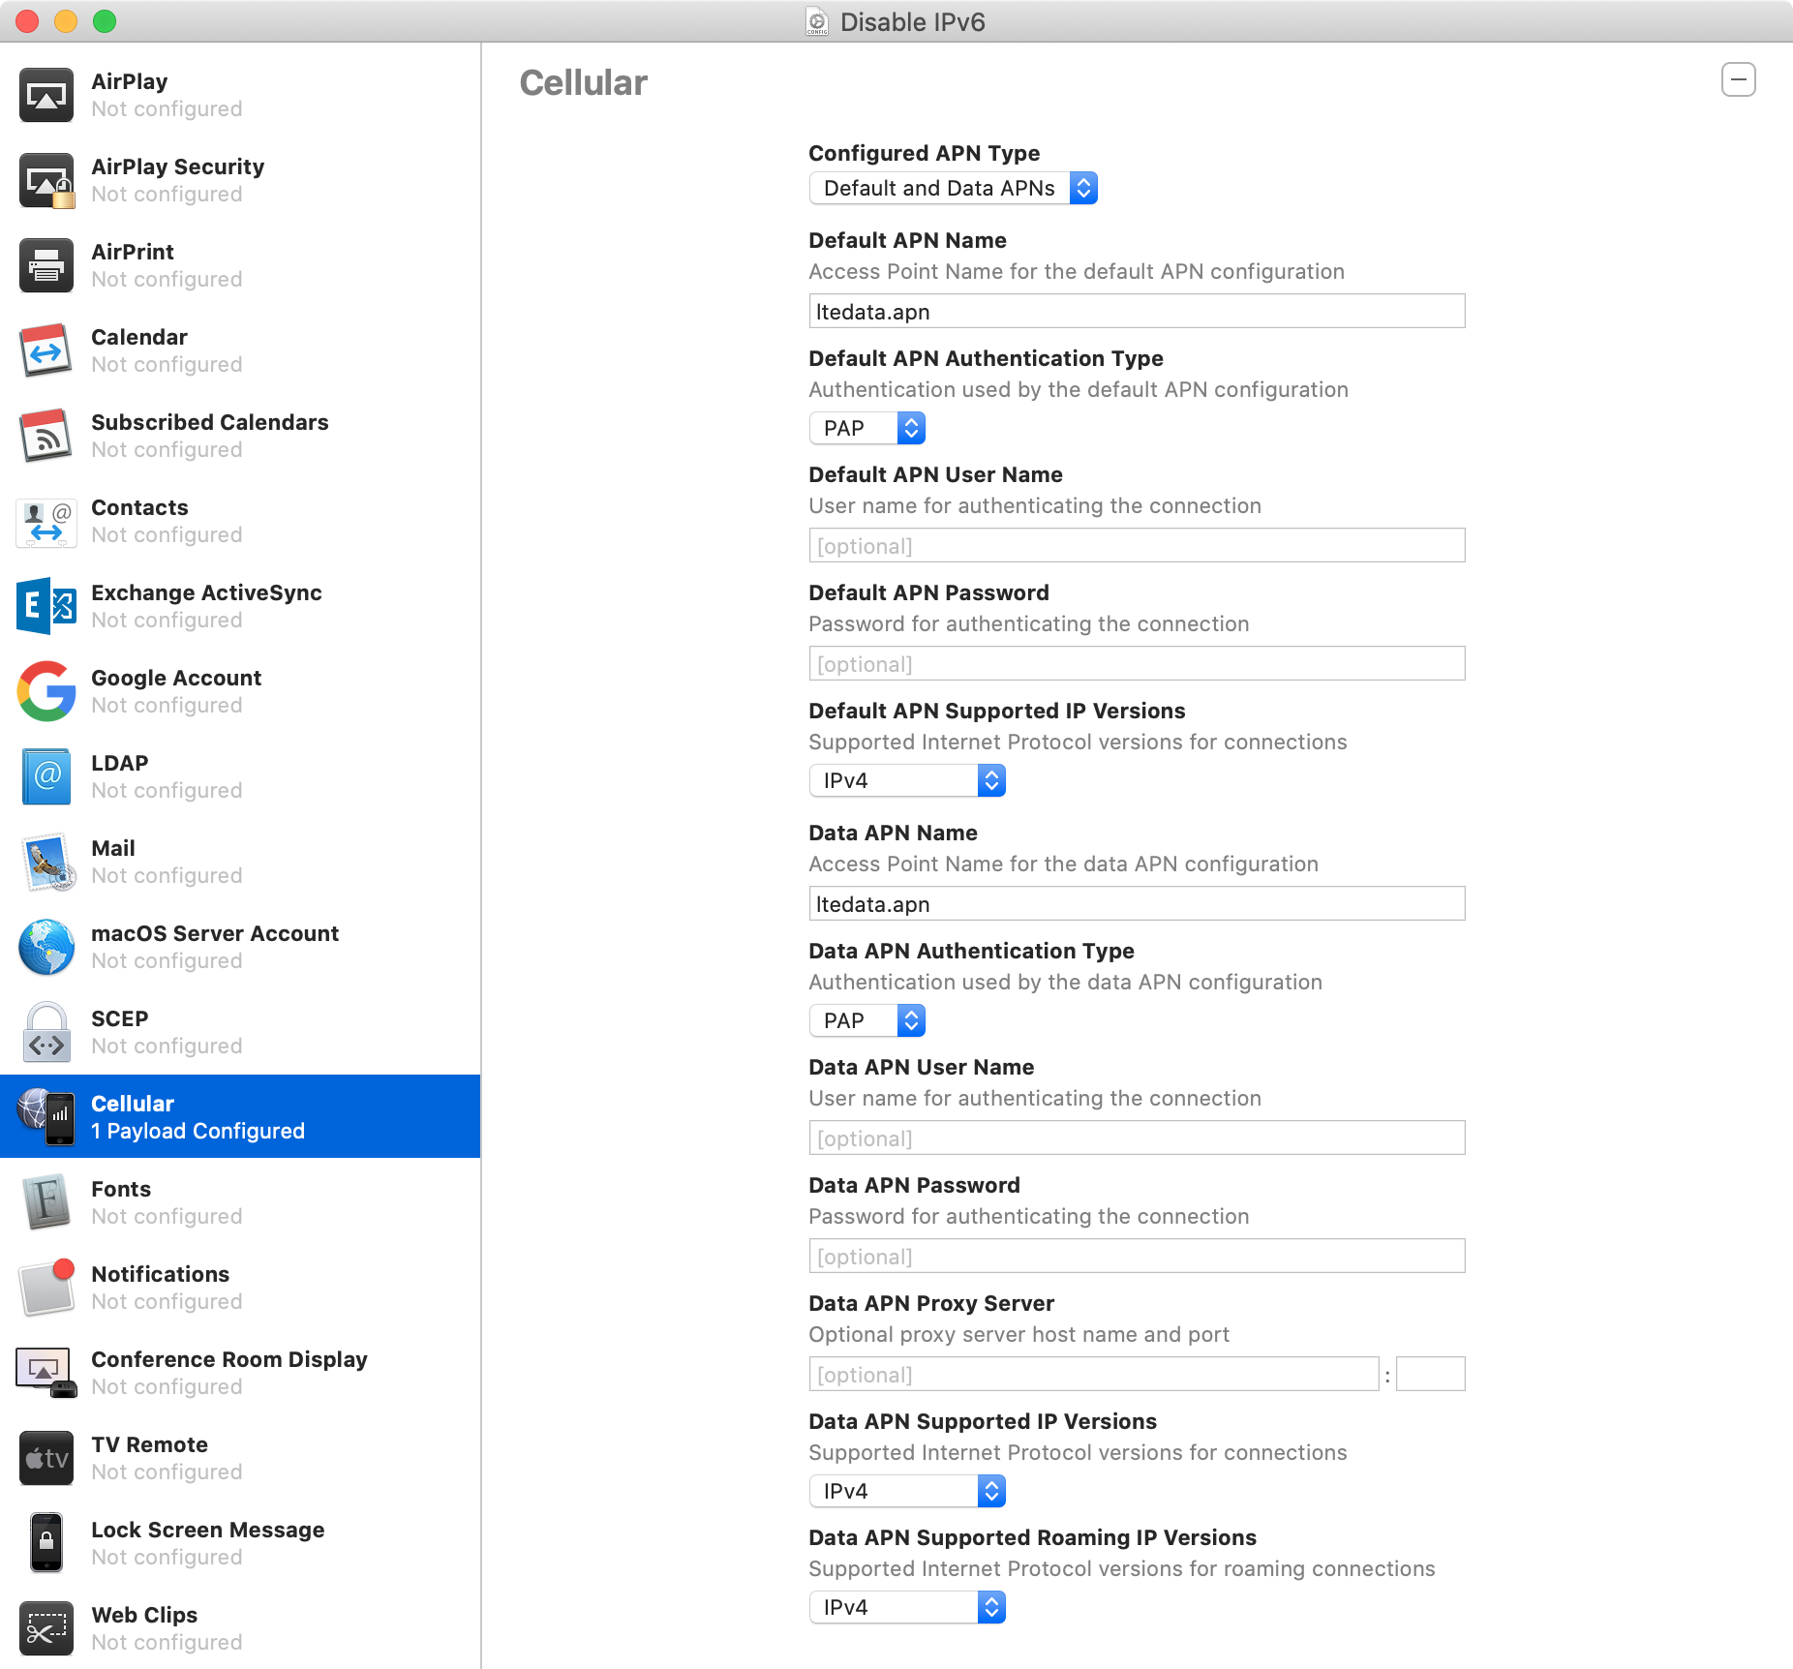
Task: Change Default APN Authentication Type dropdown
Action: pyautogui.click(x=866, y=428)
